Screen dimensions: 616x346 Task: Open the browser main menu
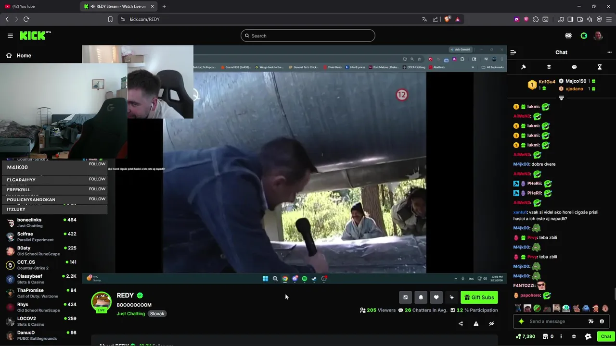(x=609, y=19)
